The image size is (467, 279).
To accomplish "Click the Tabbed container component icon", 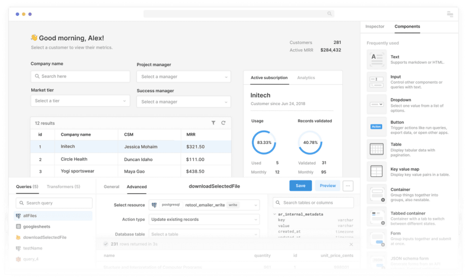I will pyautogui.click(x=376, y=217).
